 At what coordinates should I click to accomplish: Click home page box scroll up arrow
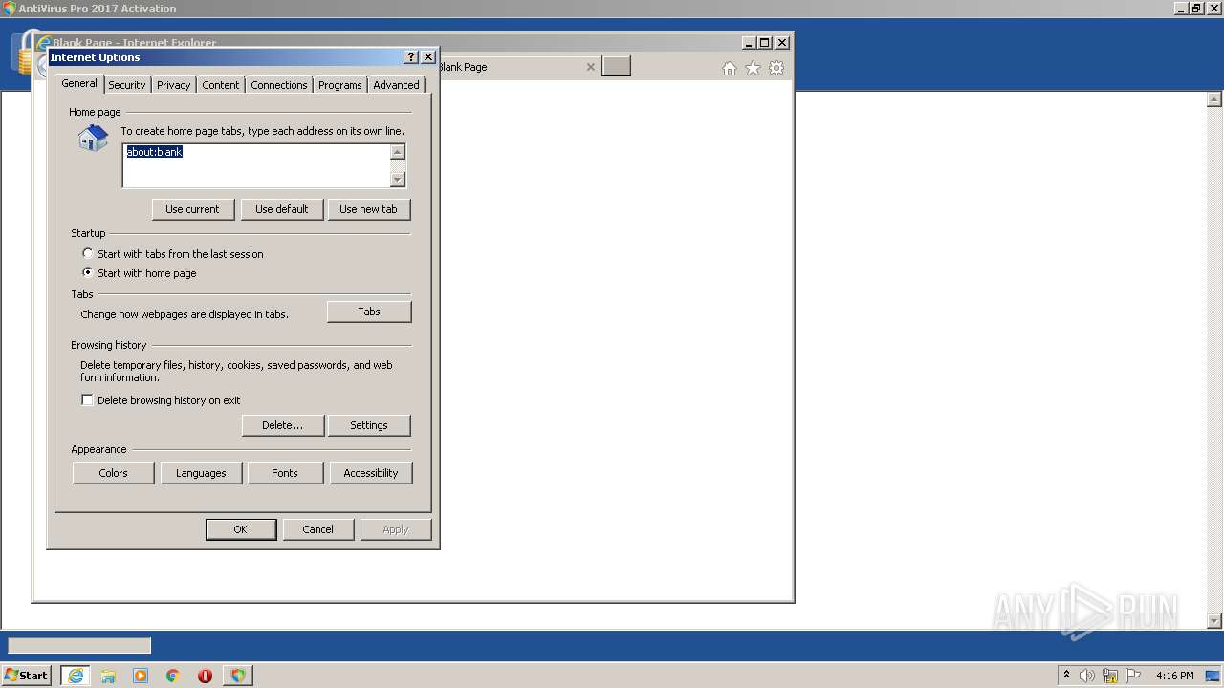[x=398, y=152]
